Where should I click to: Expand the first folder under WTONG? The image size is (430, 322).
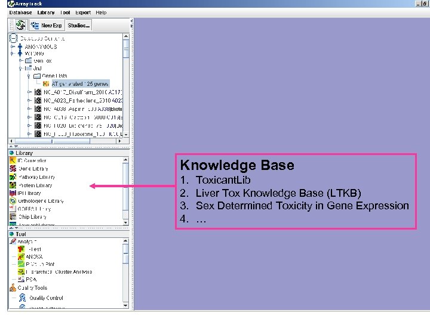click(x=21, y=60)
